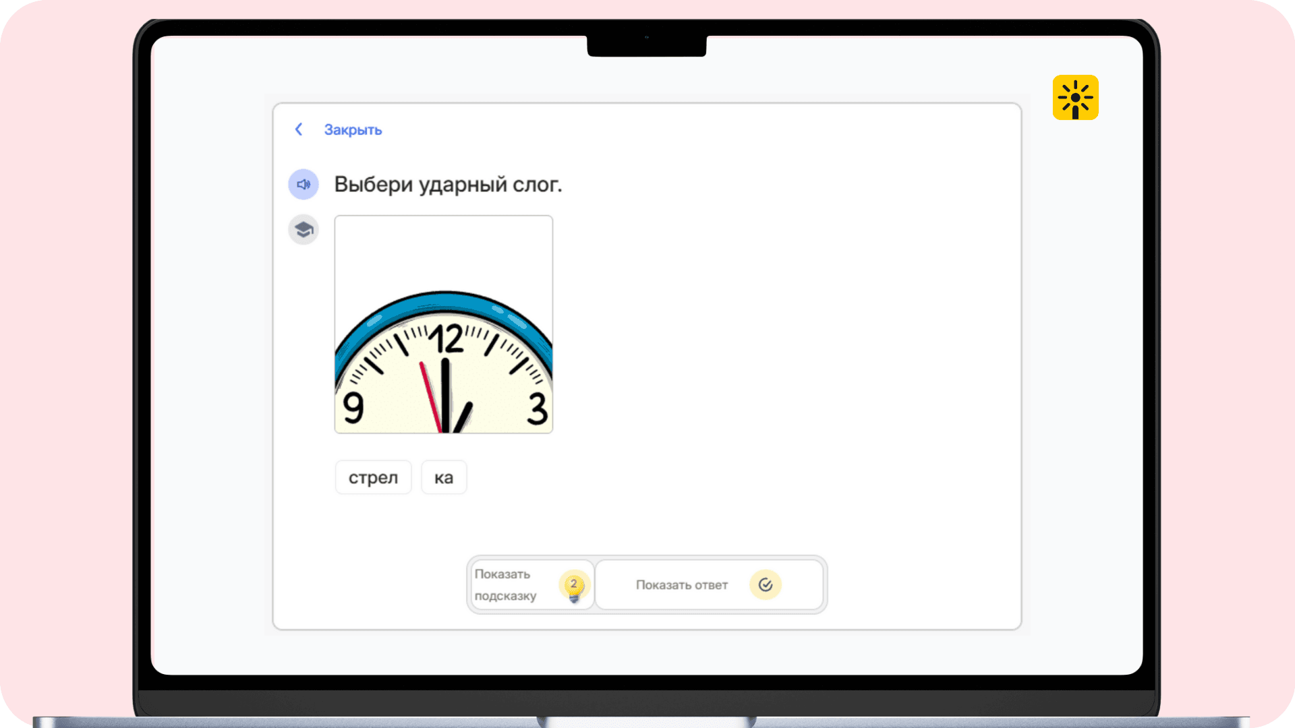Click number 12 on the clock image
This screenshot has height=728, width=1295.
click(x=446, y=339)
